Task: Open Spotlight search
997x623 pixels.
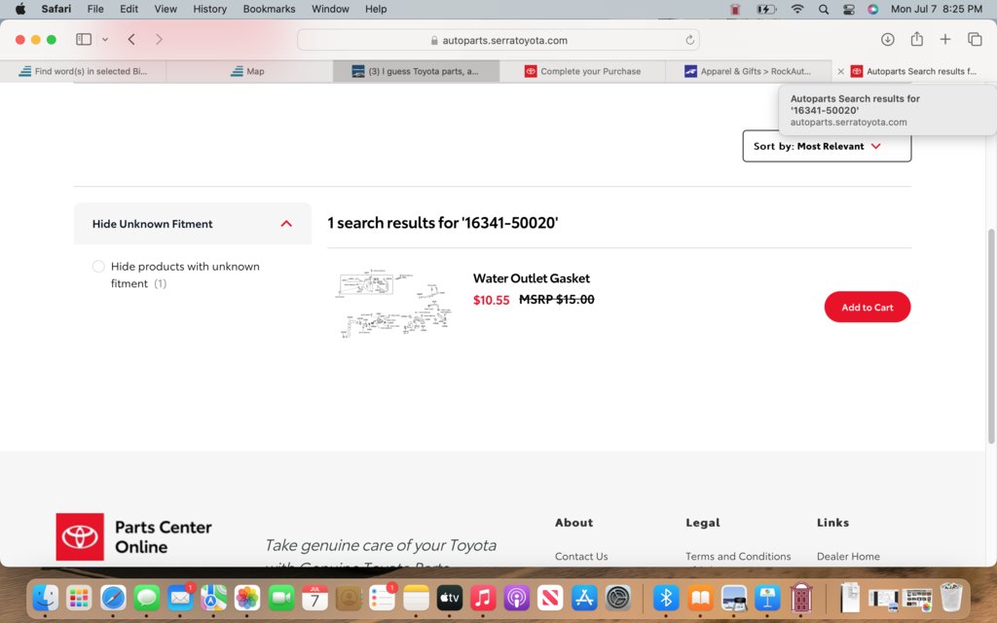Action: [824, 9]
